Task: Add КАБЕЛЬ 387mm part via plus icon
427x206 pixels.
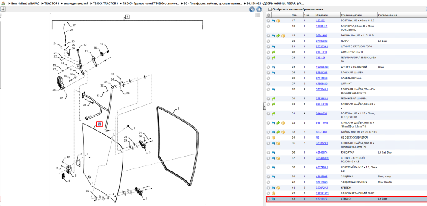Action: pyautogui.click(x=269, y=78)
